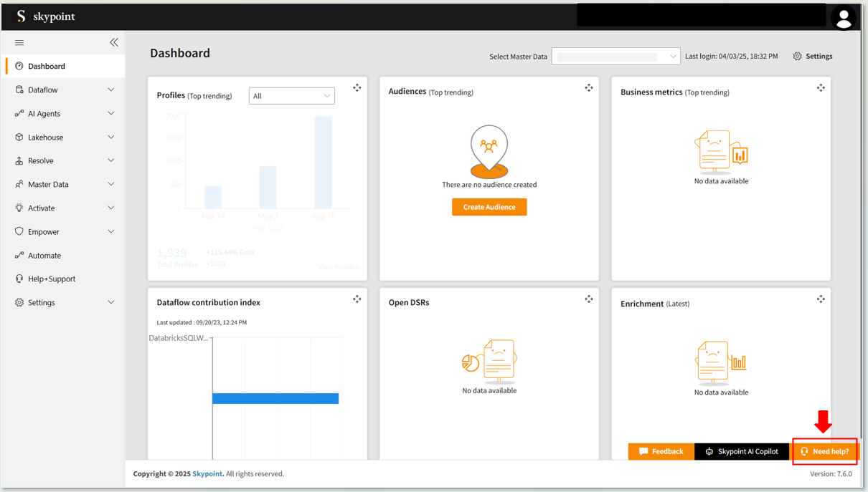Click move icon on Dataflow contribution index card
This screenshot has width=868, height=492.
point(357,299)
